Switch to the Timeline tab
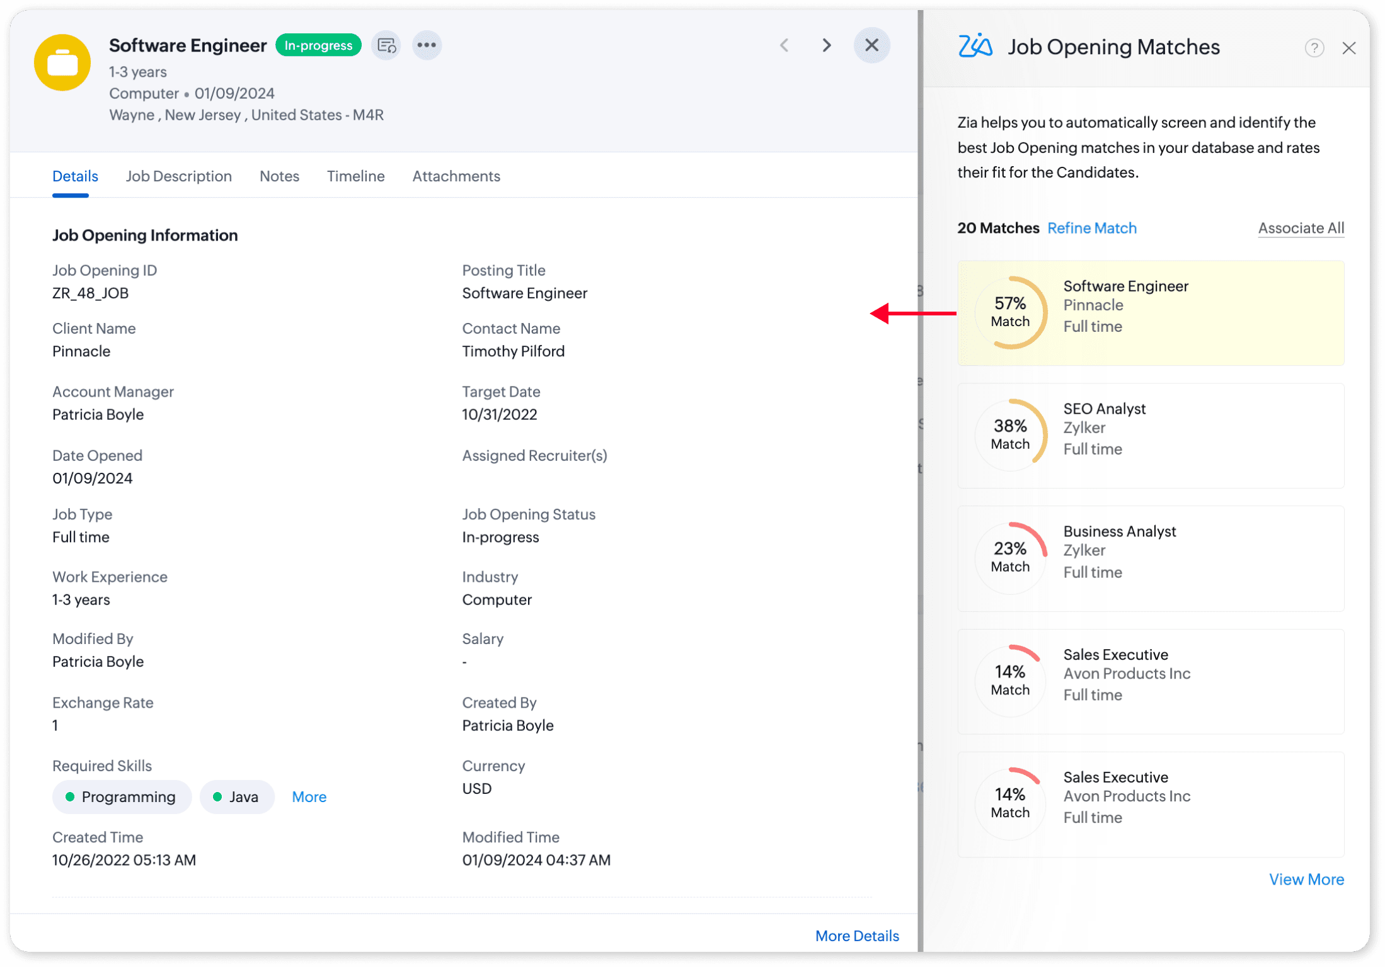 point(355,176)
